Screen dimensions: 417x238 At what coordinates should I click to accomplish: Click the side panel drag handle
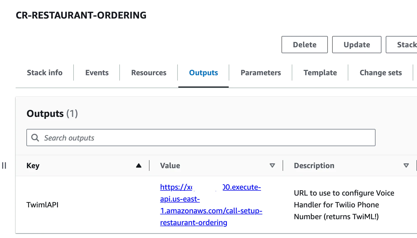click(4, 165)
